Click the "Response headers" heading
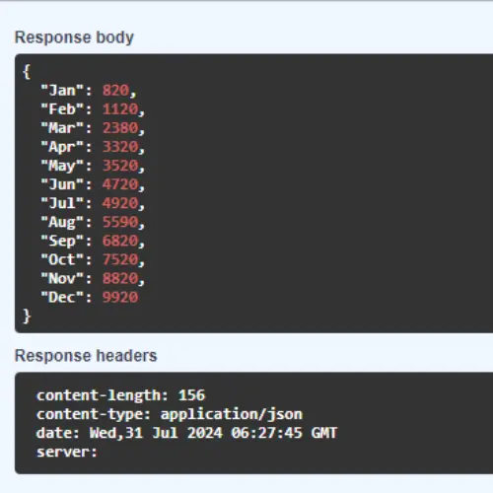Viewport: 493px width, 493px height. pyautogui.click(x=86, y=356)
